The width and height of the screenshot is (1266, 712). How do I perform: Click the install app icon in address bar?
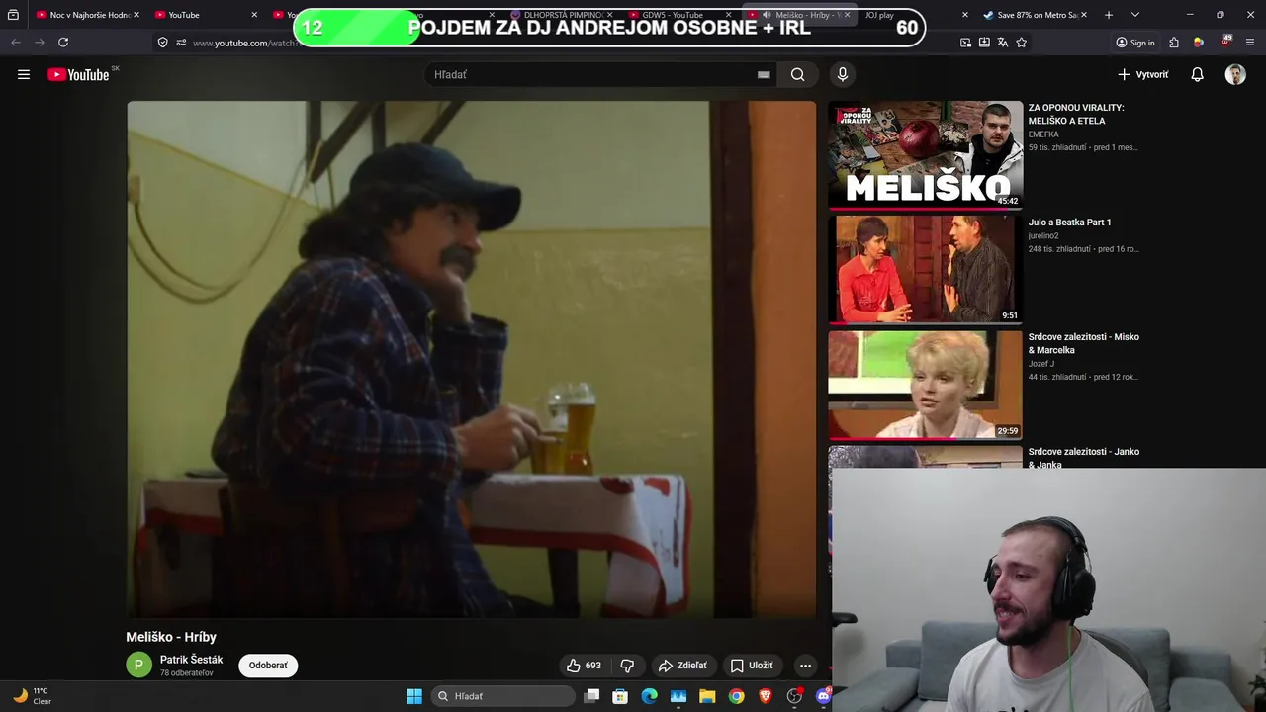coord(984,43)
